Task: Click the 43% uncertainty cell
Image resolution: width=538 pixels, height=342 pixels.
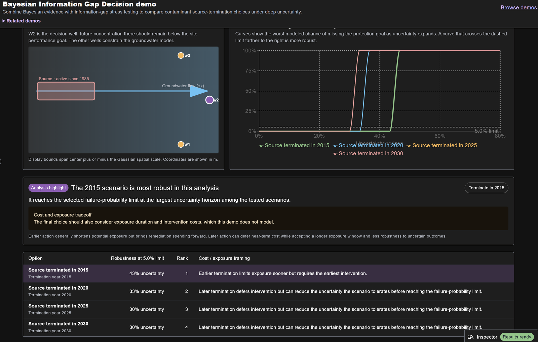Action: [147, 274]
